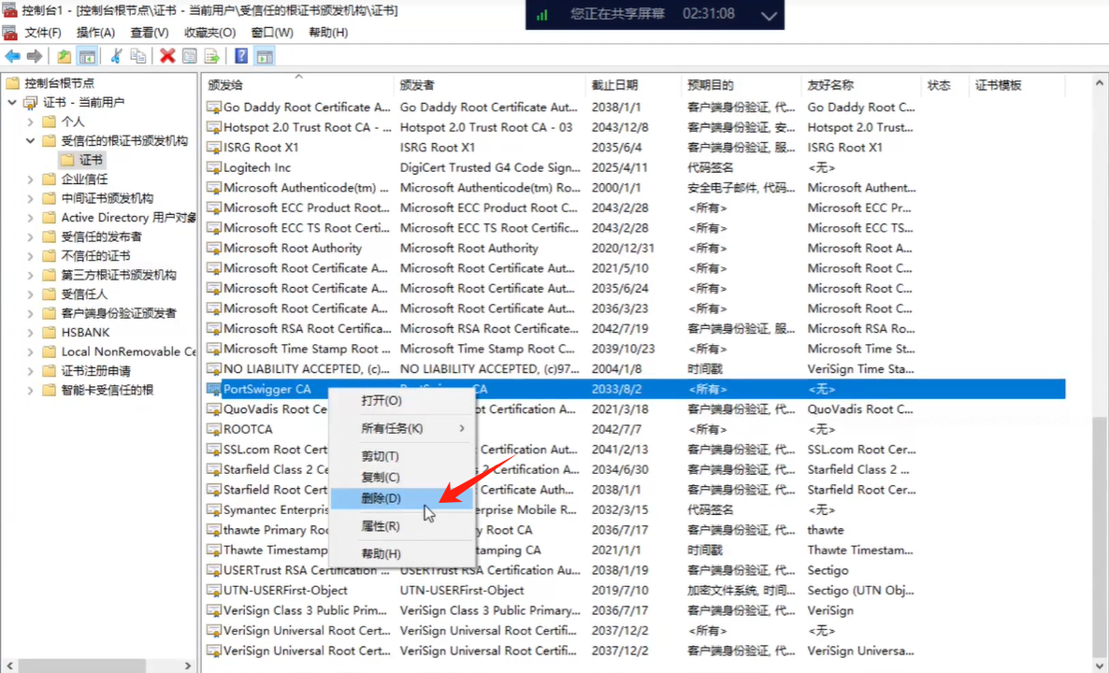This screenshot has height=673, width=1109.
Task: Collapse the 证书 - 当前用户 tree node
Action: coord(12,103)
